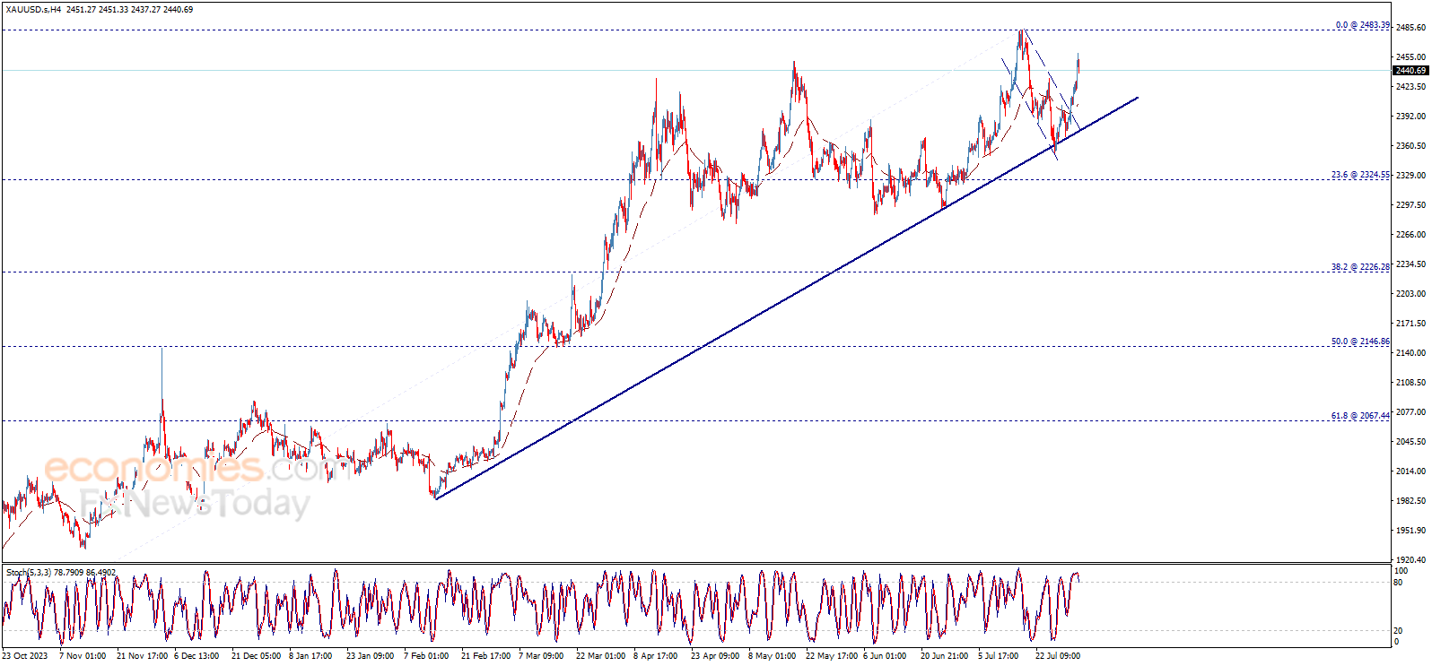This screenshot has height=666, width=1432.
Task: Click the 1951.90 price axis label
Action: pyautogui.click(x=1410, y=531)
